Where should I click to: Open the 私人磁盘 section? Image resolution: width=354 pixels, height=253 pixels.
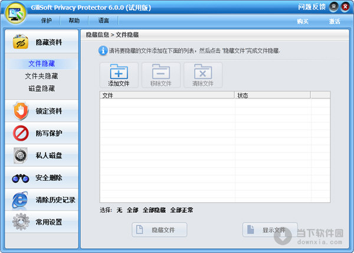(41, 155)
